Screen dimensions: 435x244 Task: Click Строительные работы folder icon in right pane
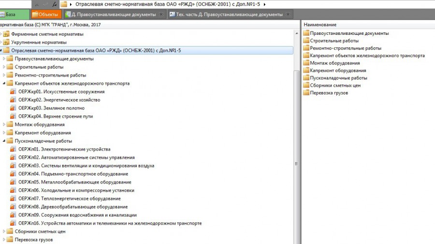click(x=306, y=41)
